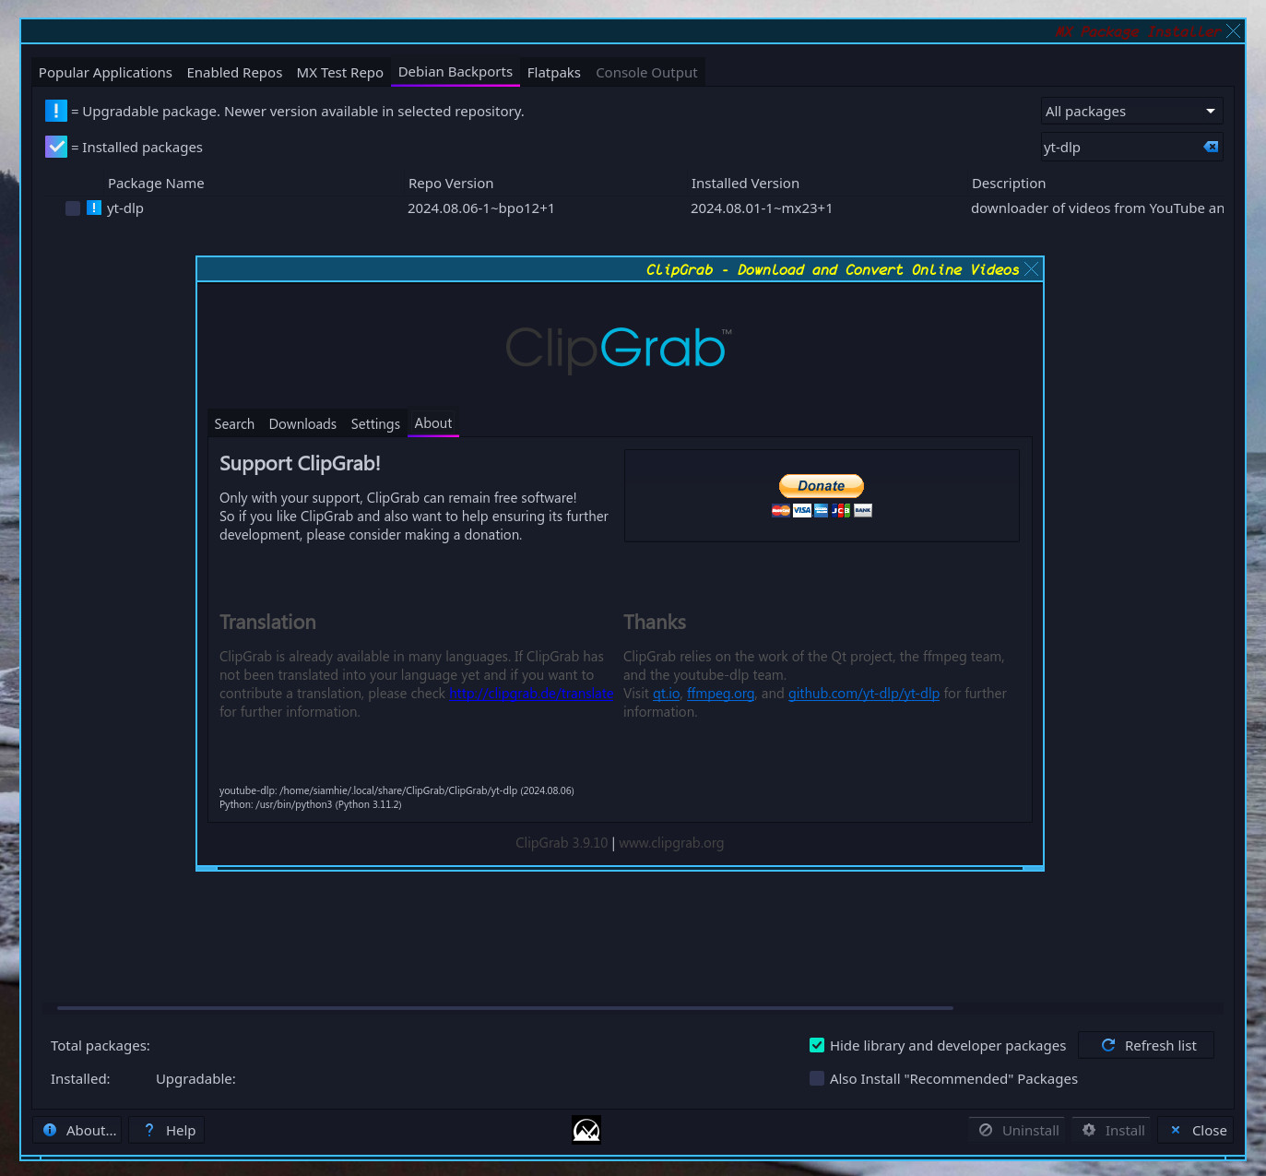
Task: Sort by the Package Name column header
Action: pos(156,184)
